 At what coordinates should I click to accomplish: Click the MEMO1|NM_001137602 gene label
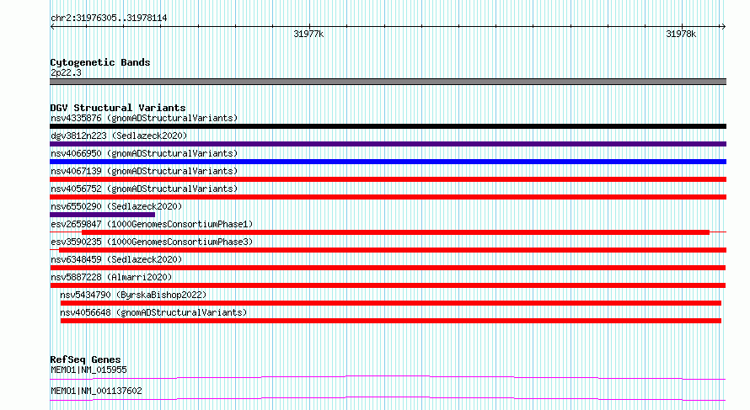(x=96, y=391)
